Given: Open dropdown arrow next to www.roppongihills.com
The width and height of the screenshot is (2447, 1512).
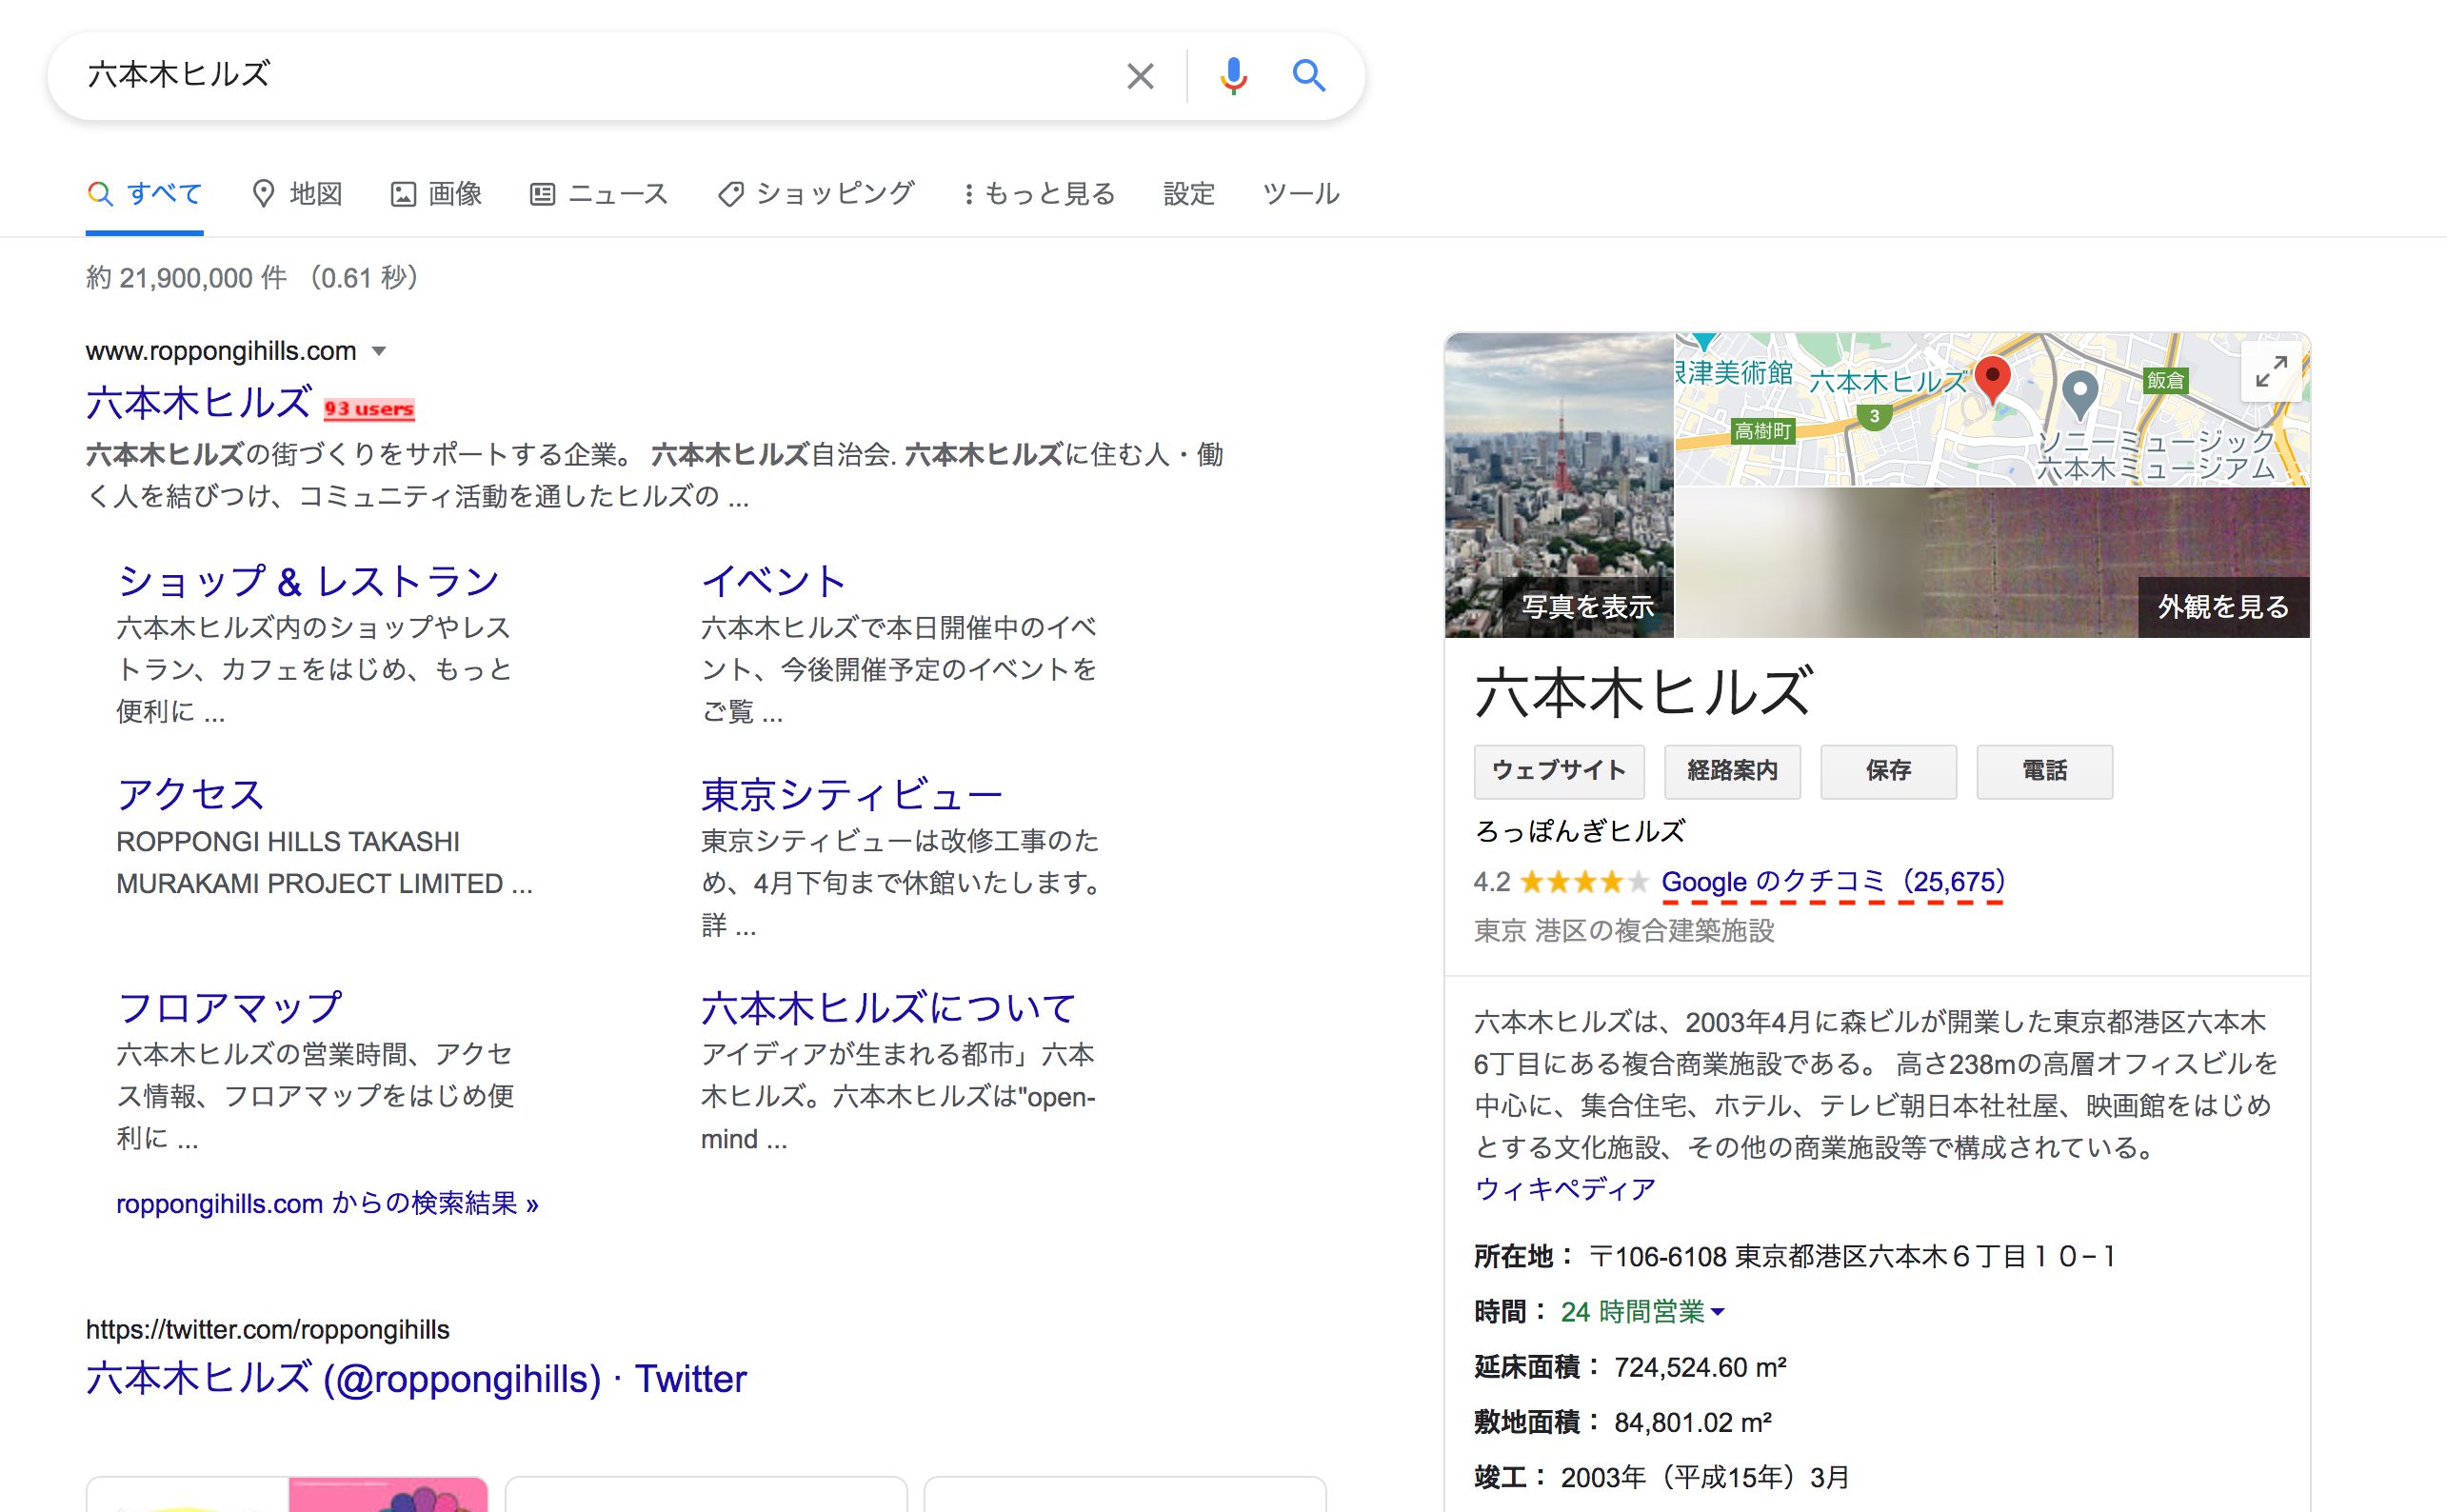Looking at the screenshot, I should point(379,351).
